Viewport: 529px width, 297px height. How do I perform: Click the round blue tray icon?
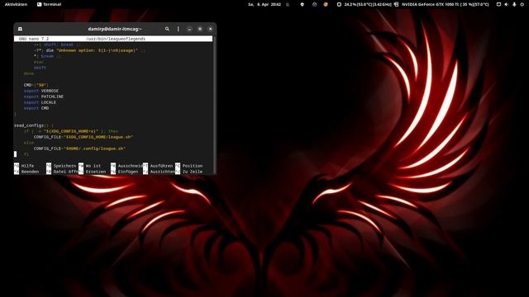314,4
